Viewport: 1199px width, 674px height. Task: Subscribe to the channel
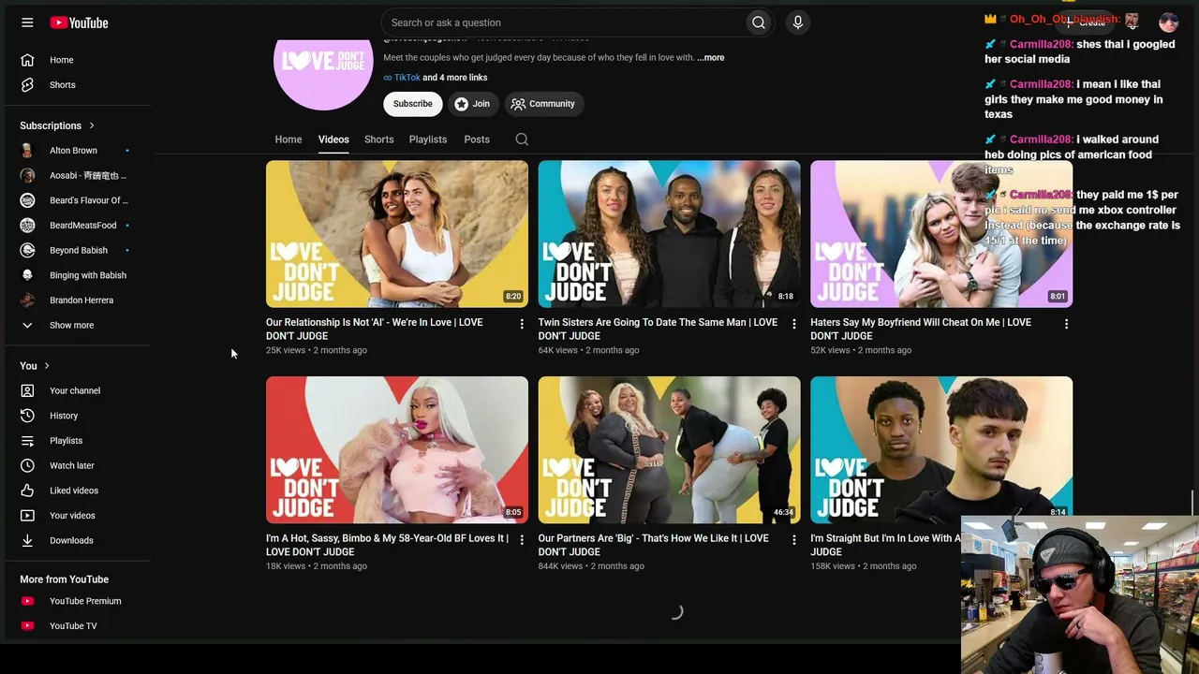413,104
